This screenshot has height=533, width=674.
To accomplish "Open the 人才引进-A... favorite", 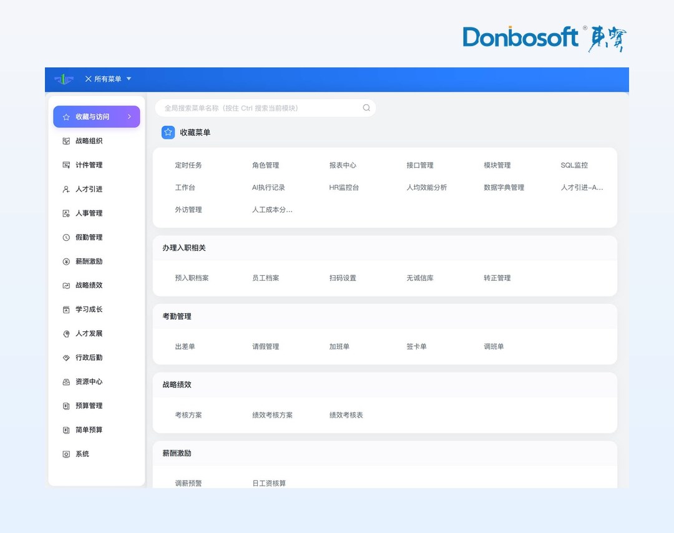I will 582,187.
